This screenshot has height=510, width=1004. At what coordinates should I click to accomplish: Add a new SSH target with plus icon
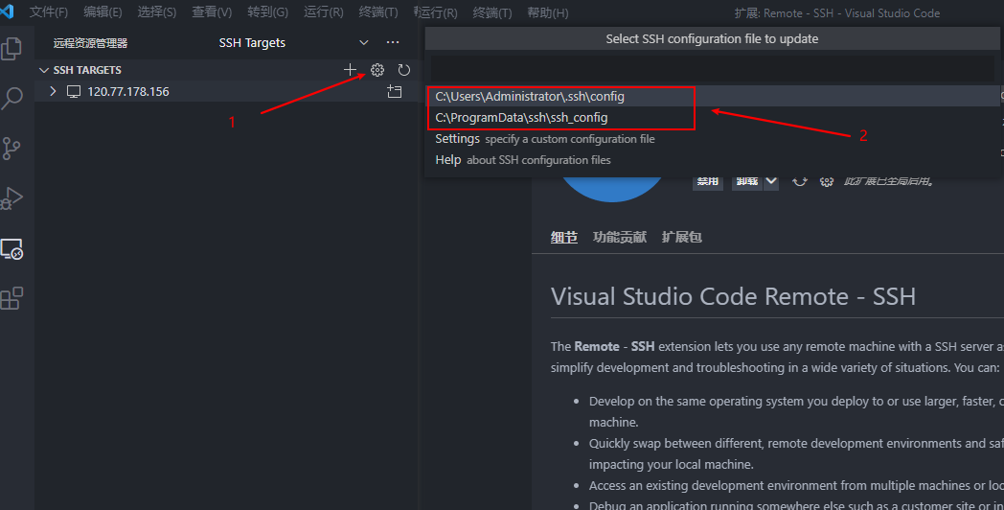[351, 70]
